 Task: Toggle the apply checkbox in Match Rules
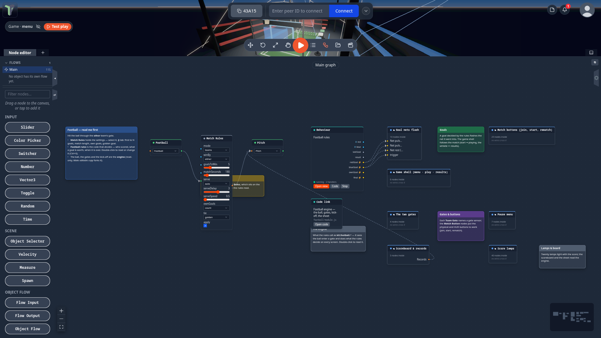205,226
